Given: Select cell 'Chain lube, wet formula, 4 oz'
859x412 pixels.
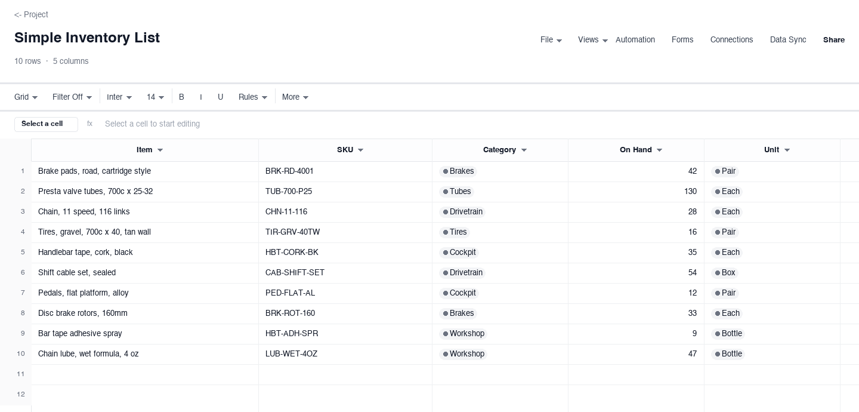Looking at the screenshot, I should (145, 354).
